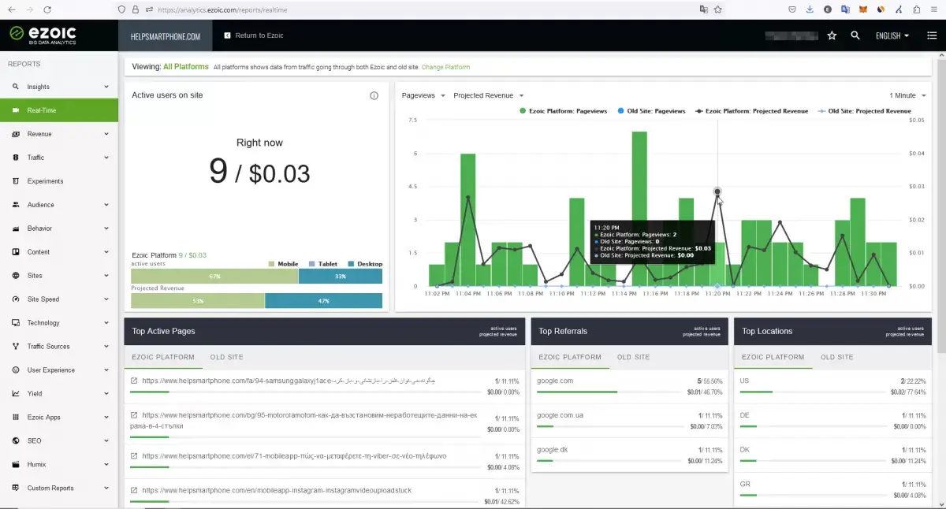Click the Sites globe icon in sidebar
This screenshot has width=946, height=509.
16,276
